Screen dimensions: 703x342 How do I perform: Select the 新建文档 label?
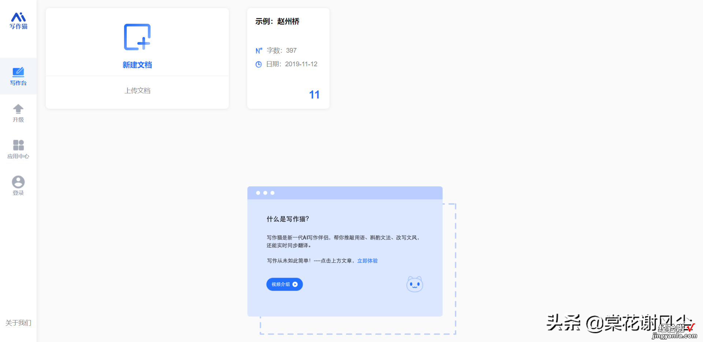[137, 65]
